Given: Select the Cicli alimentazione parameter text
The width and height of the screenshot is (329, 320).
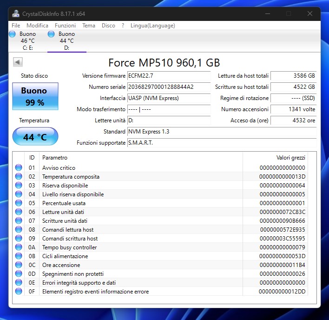Looking at the screenshot, I should pyautogui.click(x=65, y=256).
